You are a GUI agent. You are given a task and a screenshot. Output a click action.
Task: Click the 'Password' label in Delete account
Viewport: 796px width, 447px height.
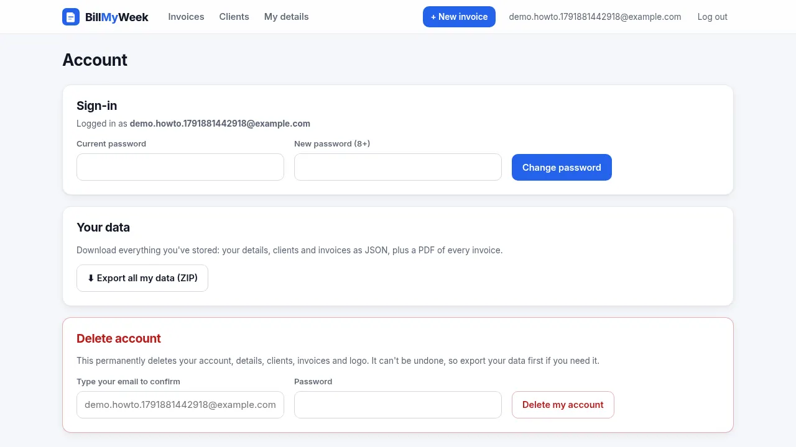coord(313,382)
